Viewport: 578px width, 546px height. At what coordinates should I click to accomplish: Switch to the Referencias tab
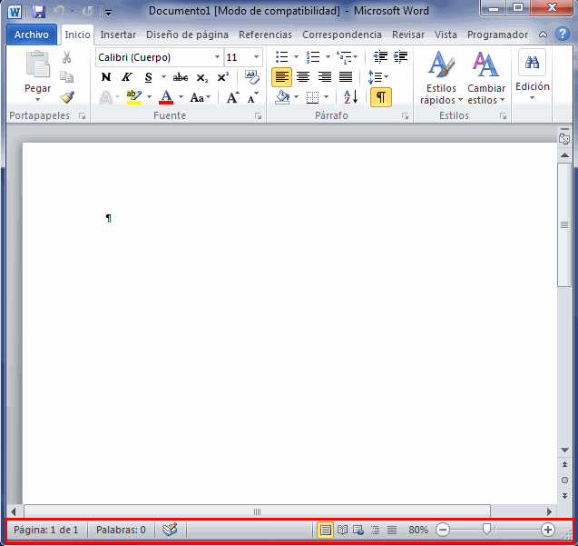265,35
